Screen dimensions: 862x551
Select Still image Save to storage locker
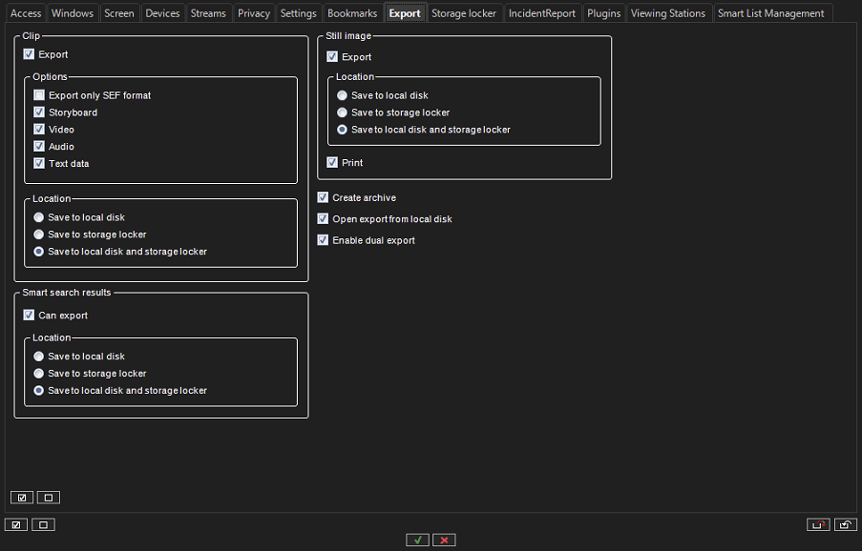click(x=342, y=112)
